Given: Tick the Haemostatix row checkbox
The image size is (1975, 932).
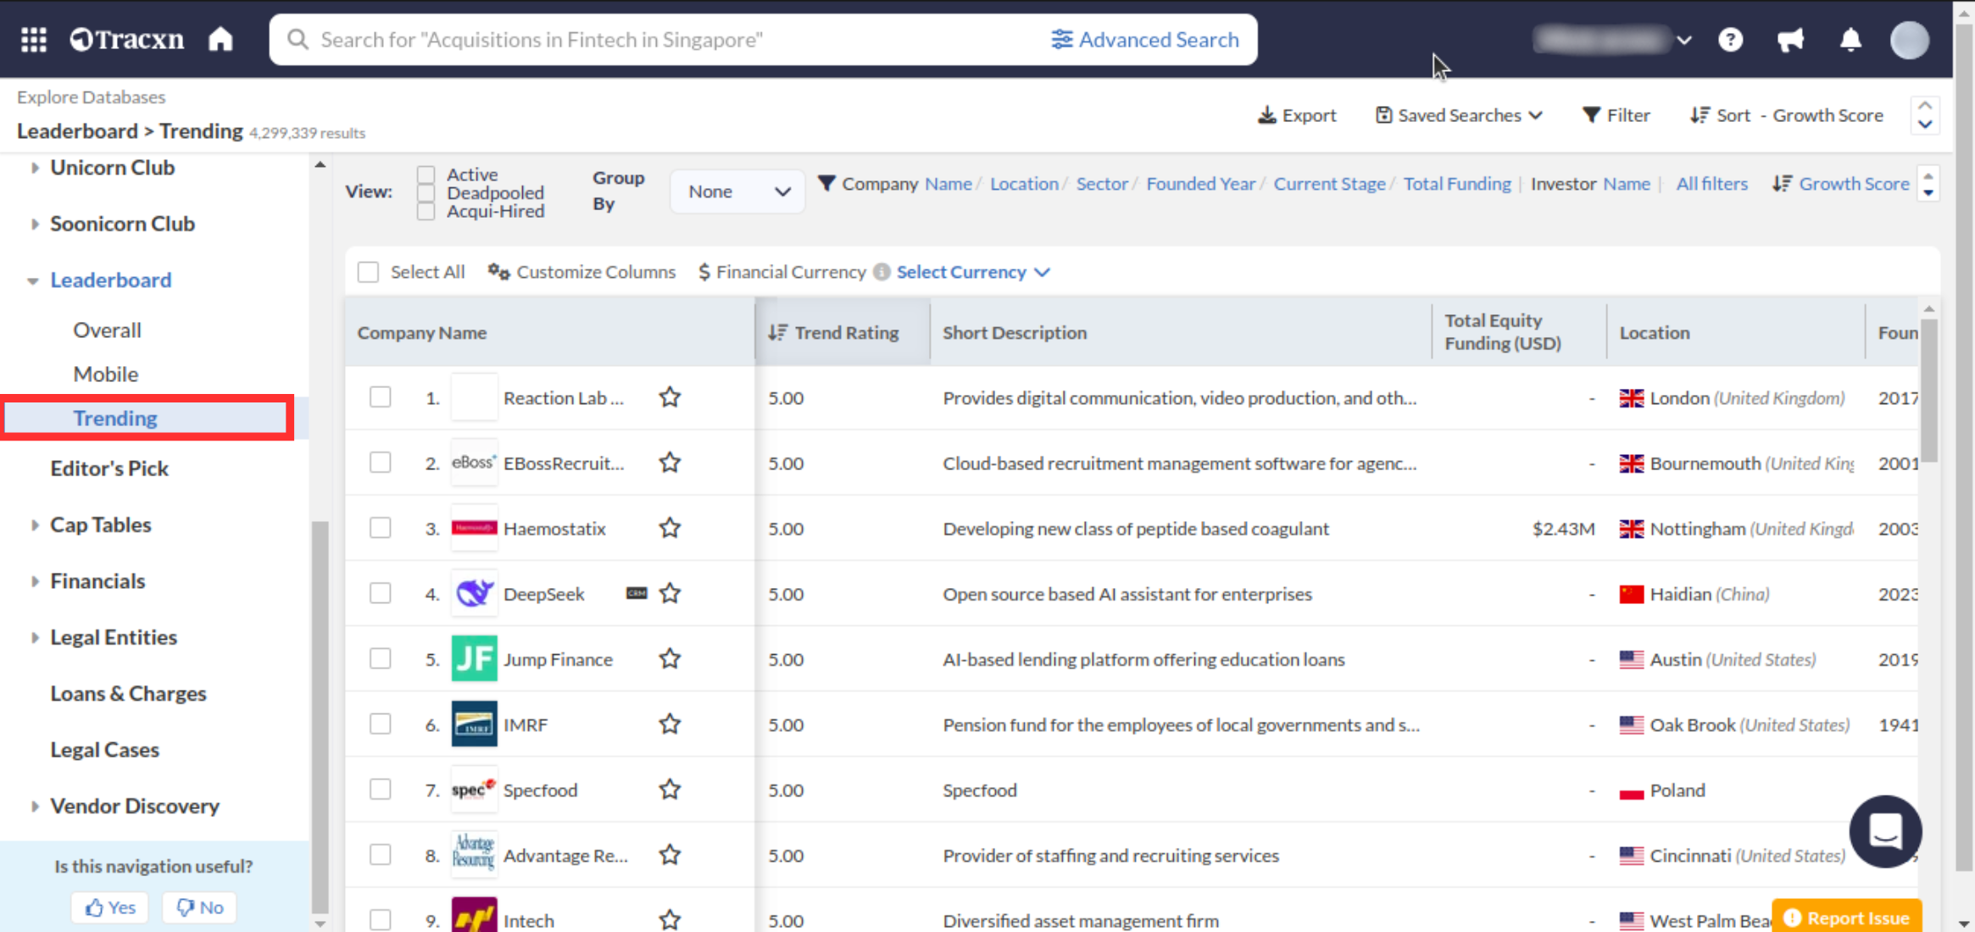Looking at the screenshot, I should 380,528.
